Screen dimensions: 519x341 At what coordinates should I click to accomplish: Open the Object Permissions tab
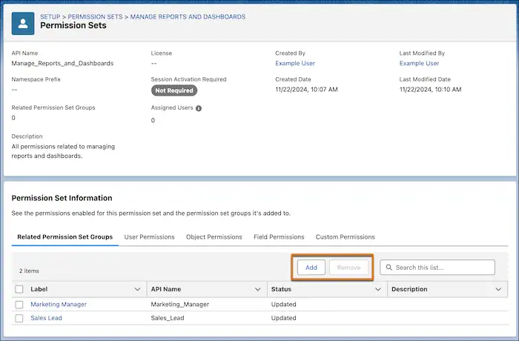click(214, 237)
